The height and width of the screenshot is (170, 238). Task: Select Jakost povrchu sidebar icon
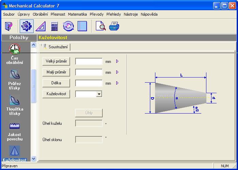(15, 125)
